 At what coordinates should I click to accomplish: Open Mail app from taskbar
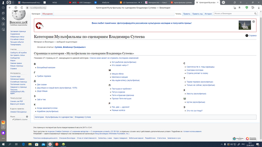(43, 144)
